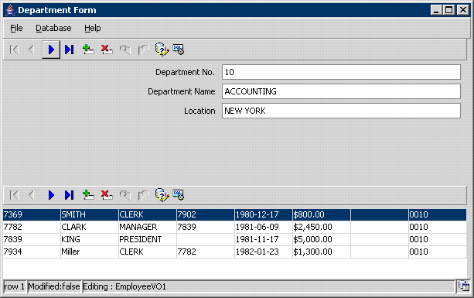Click the Department No. field

pos(341,72)
